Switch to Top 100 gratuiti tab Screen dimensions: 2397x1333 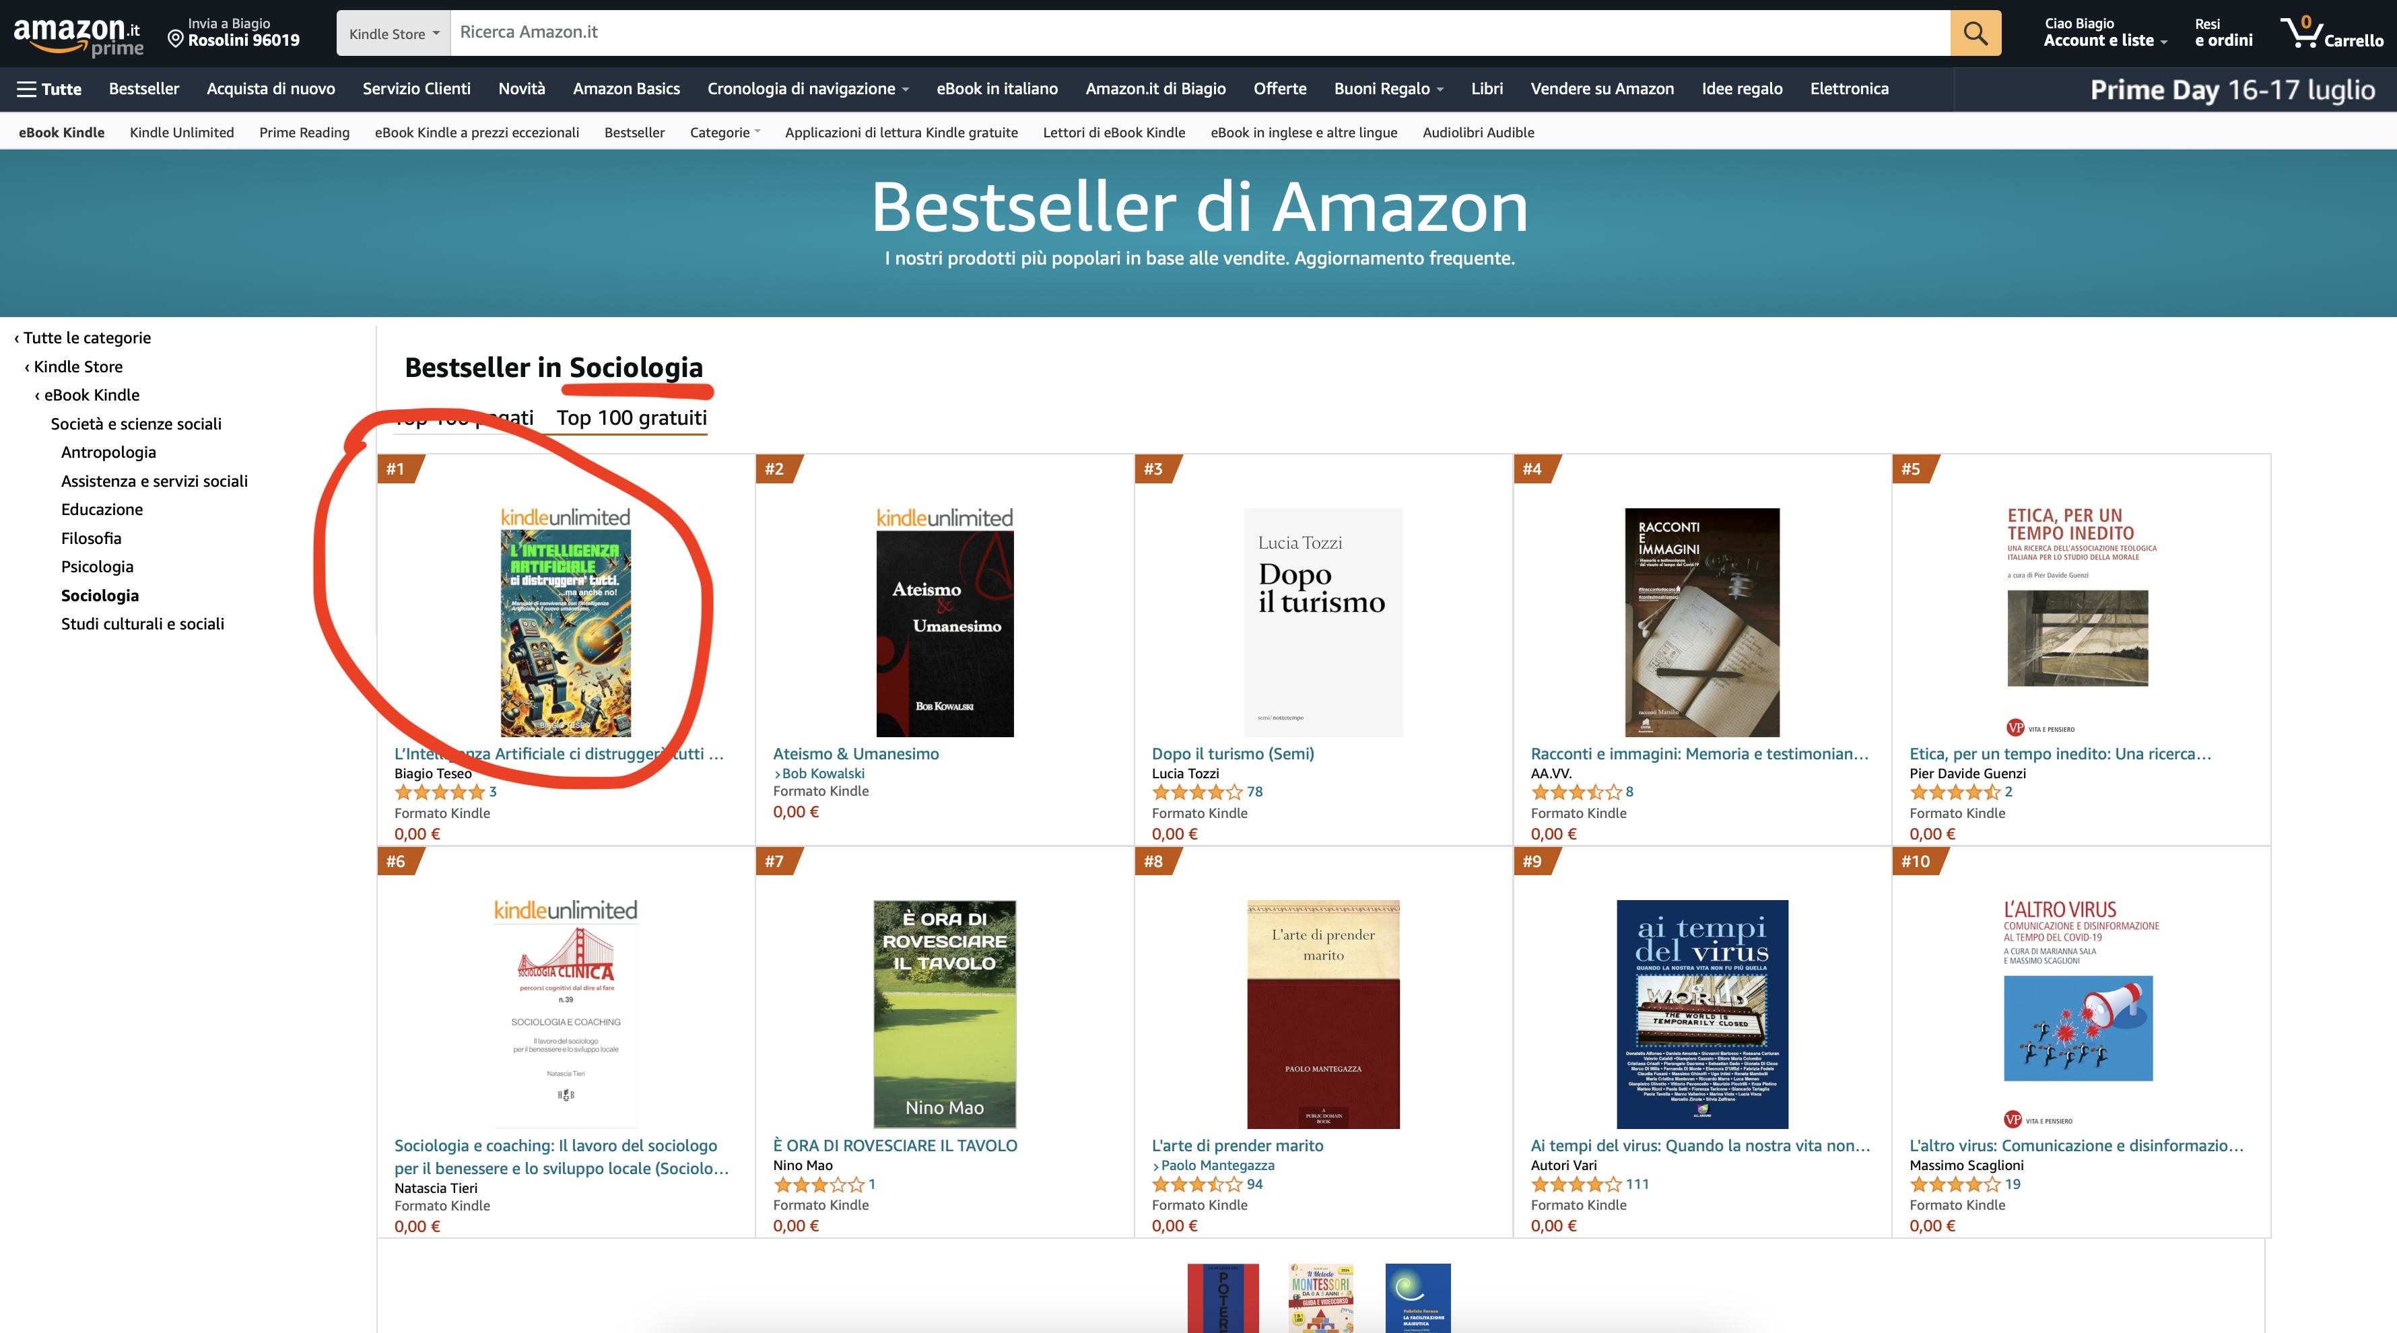pyautogui.click(x=632, y=417)
